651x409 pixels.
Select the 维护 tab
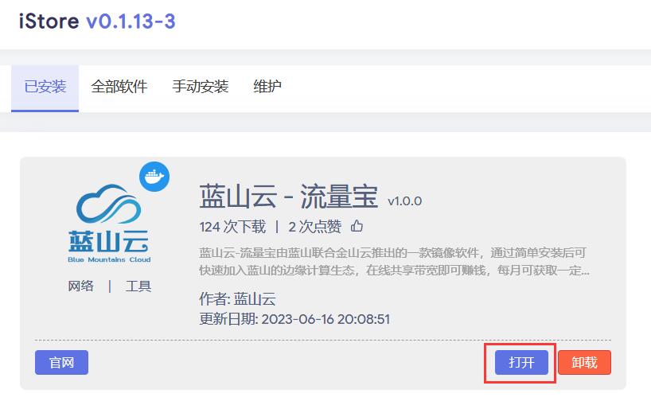click(267, 87)
